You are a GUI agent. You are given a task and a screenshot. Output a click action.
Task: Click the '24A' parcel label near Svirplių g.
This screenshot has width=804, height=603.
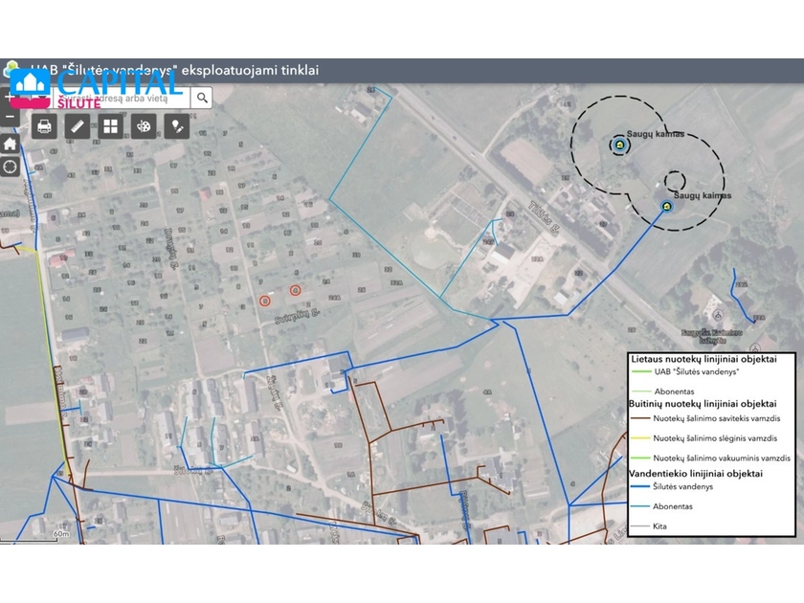[334, 298]
